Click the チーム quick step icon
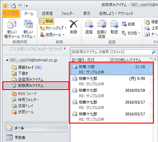158x142 pixels. [147, 34]
